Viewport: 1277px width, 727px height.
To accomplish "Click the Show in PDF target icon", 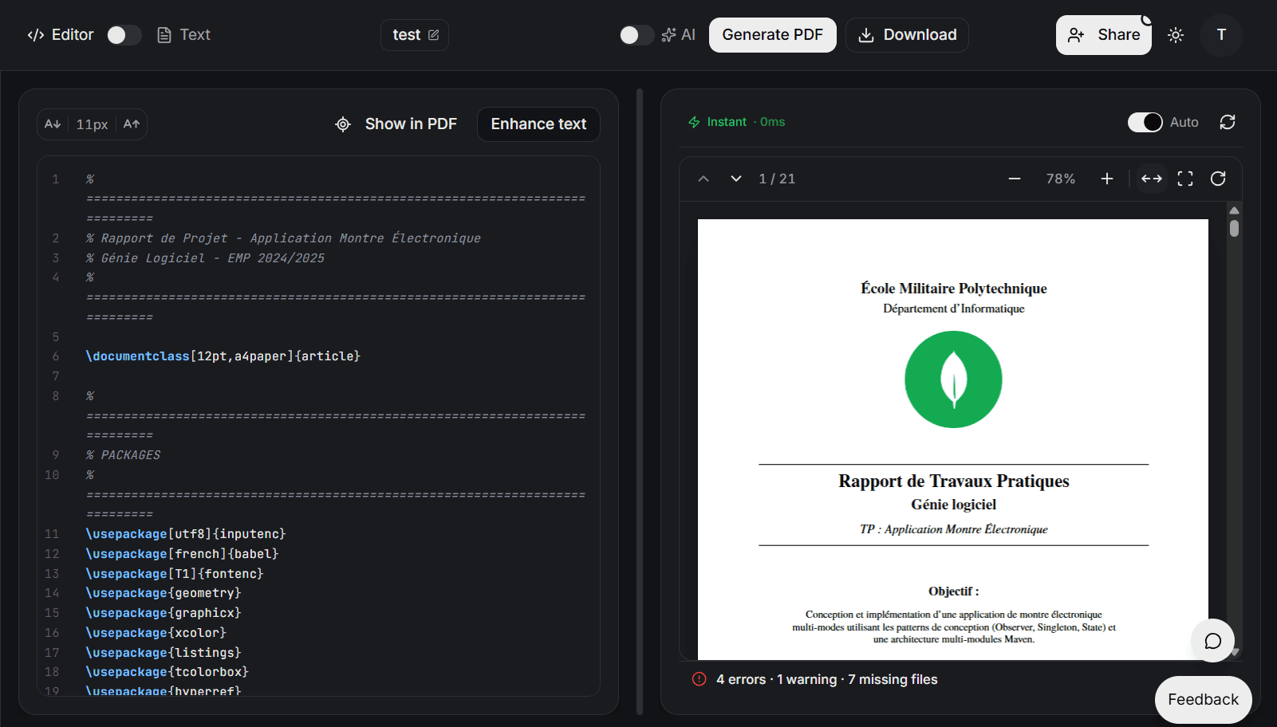I will 343,124.
